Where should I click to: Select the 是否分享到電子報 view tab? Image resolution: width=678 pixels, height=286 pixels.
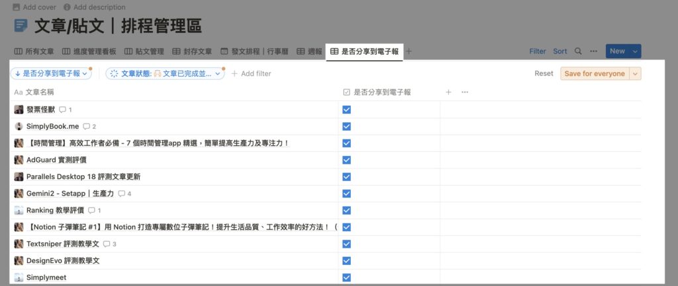pos(365,52)
